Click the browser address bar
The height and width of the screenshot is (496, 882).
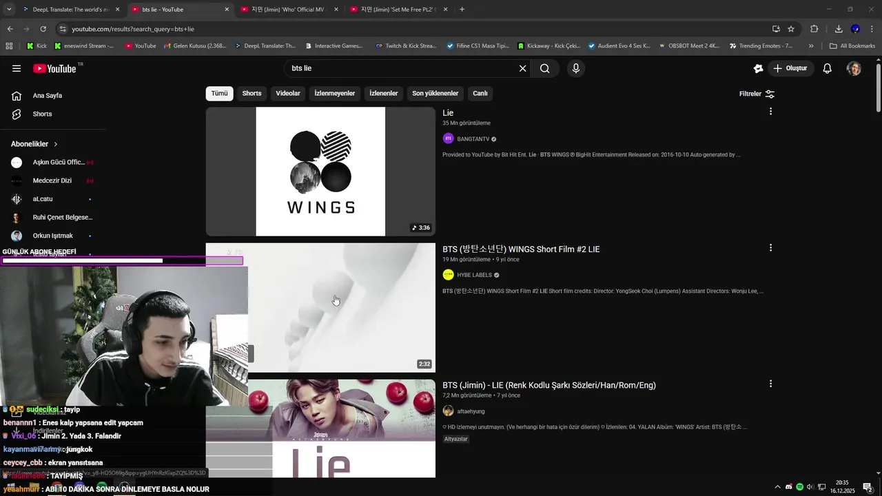[413, 29]
